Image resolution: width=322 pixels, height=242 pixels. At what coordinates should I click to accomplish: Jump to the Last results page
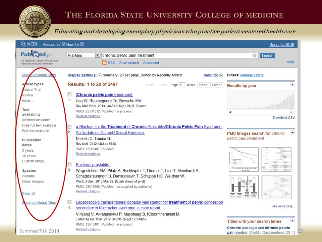(x=217, y=85)
